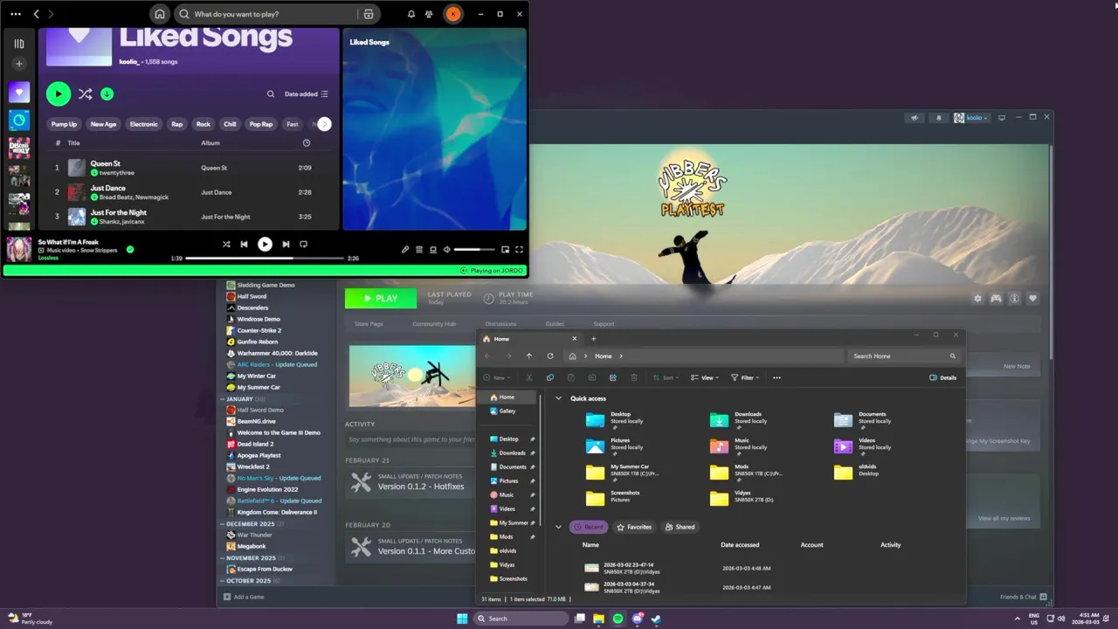Skip to previous track in Spotify
Image resolution: width=1118 pixels, height=629 pixels.
(x=245, y=245)
